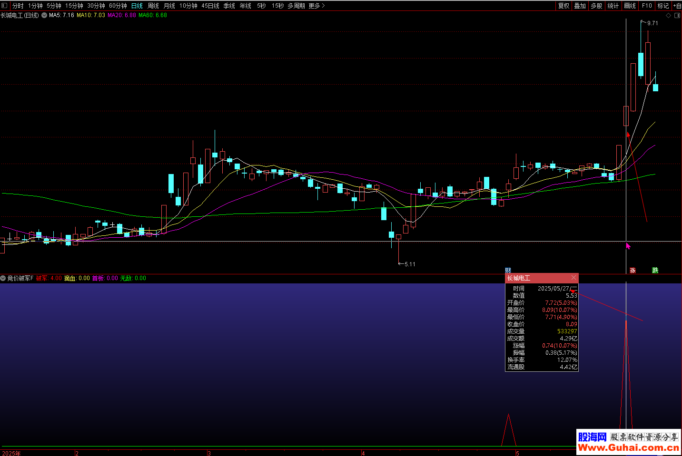Click the 开盘价 7.72(5.03%) value
682x456 pixels.
click(561, 303)
